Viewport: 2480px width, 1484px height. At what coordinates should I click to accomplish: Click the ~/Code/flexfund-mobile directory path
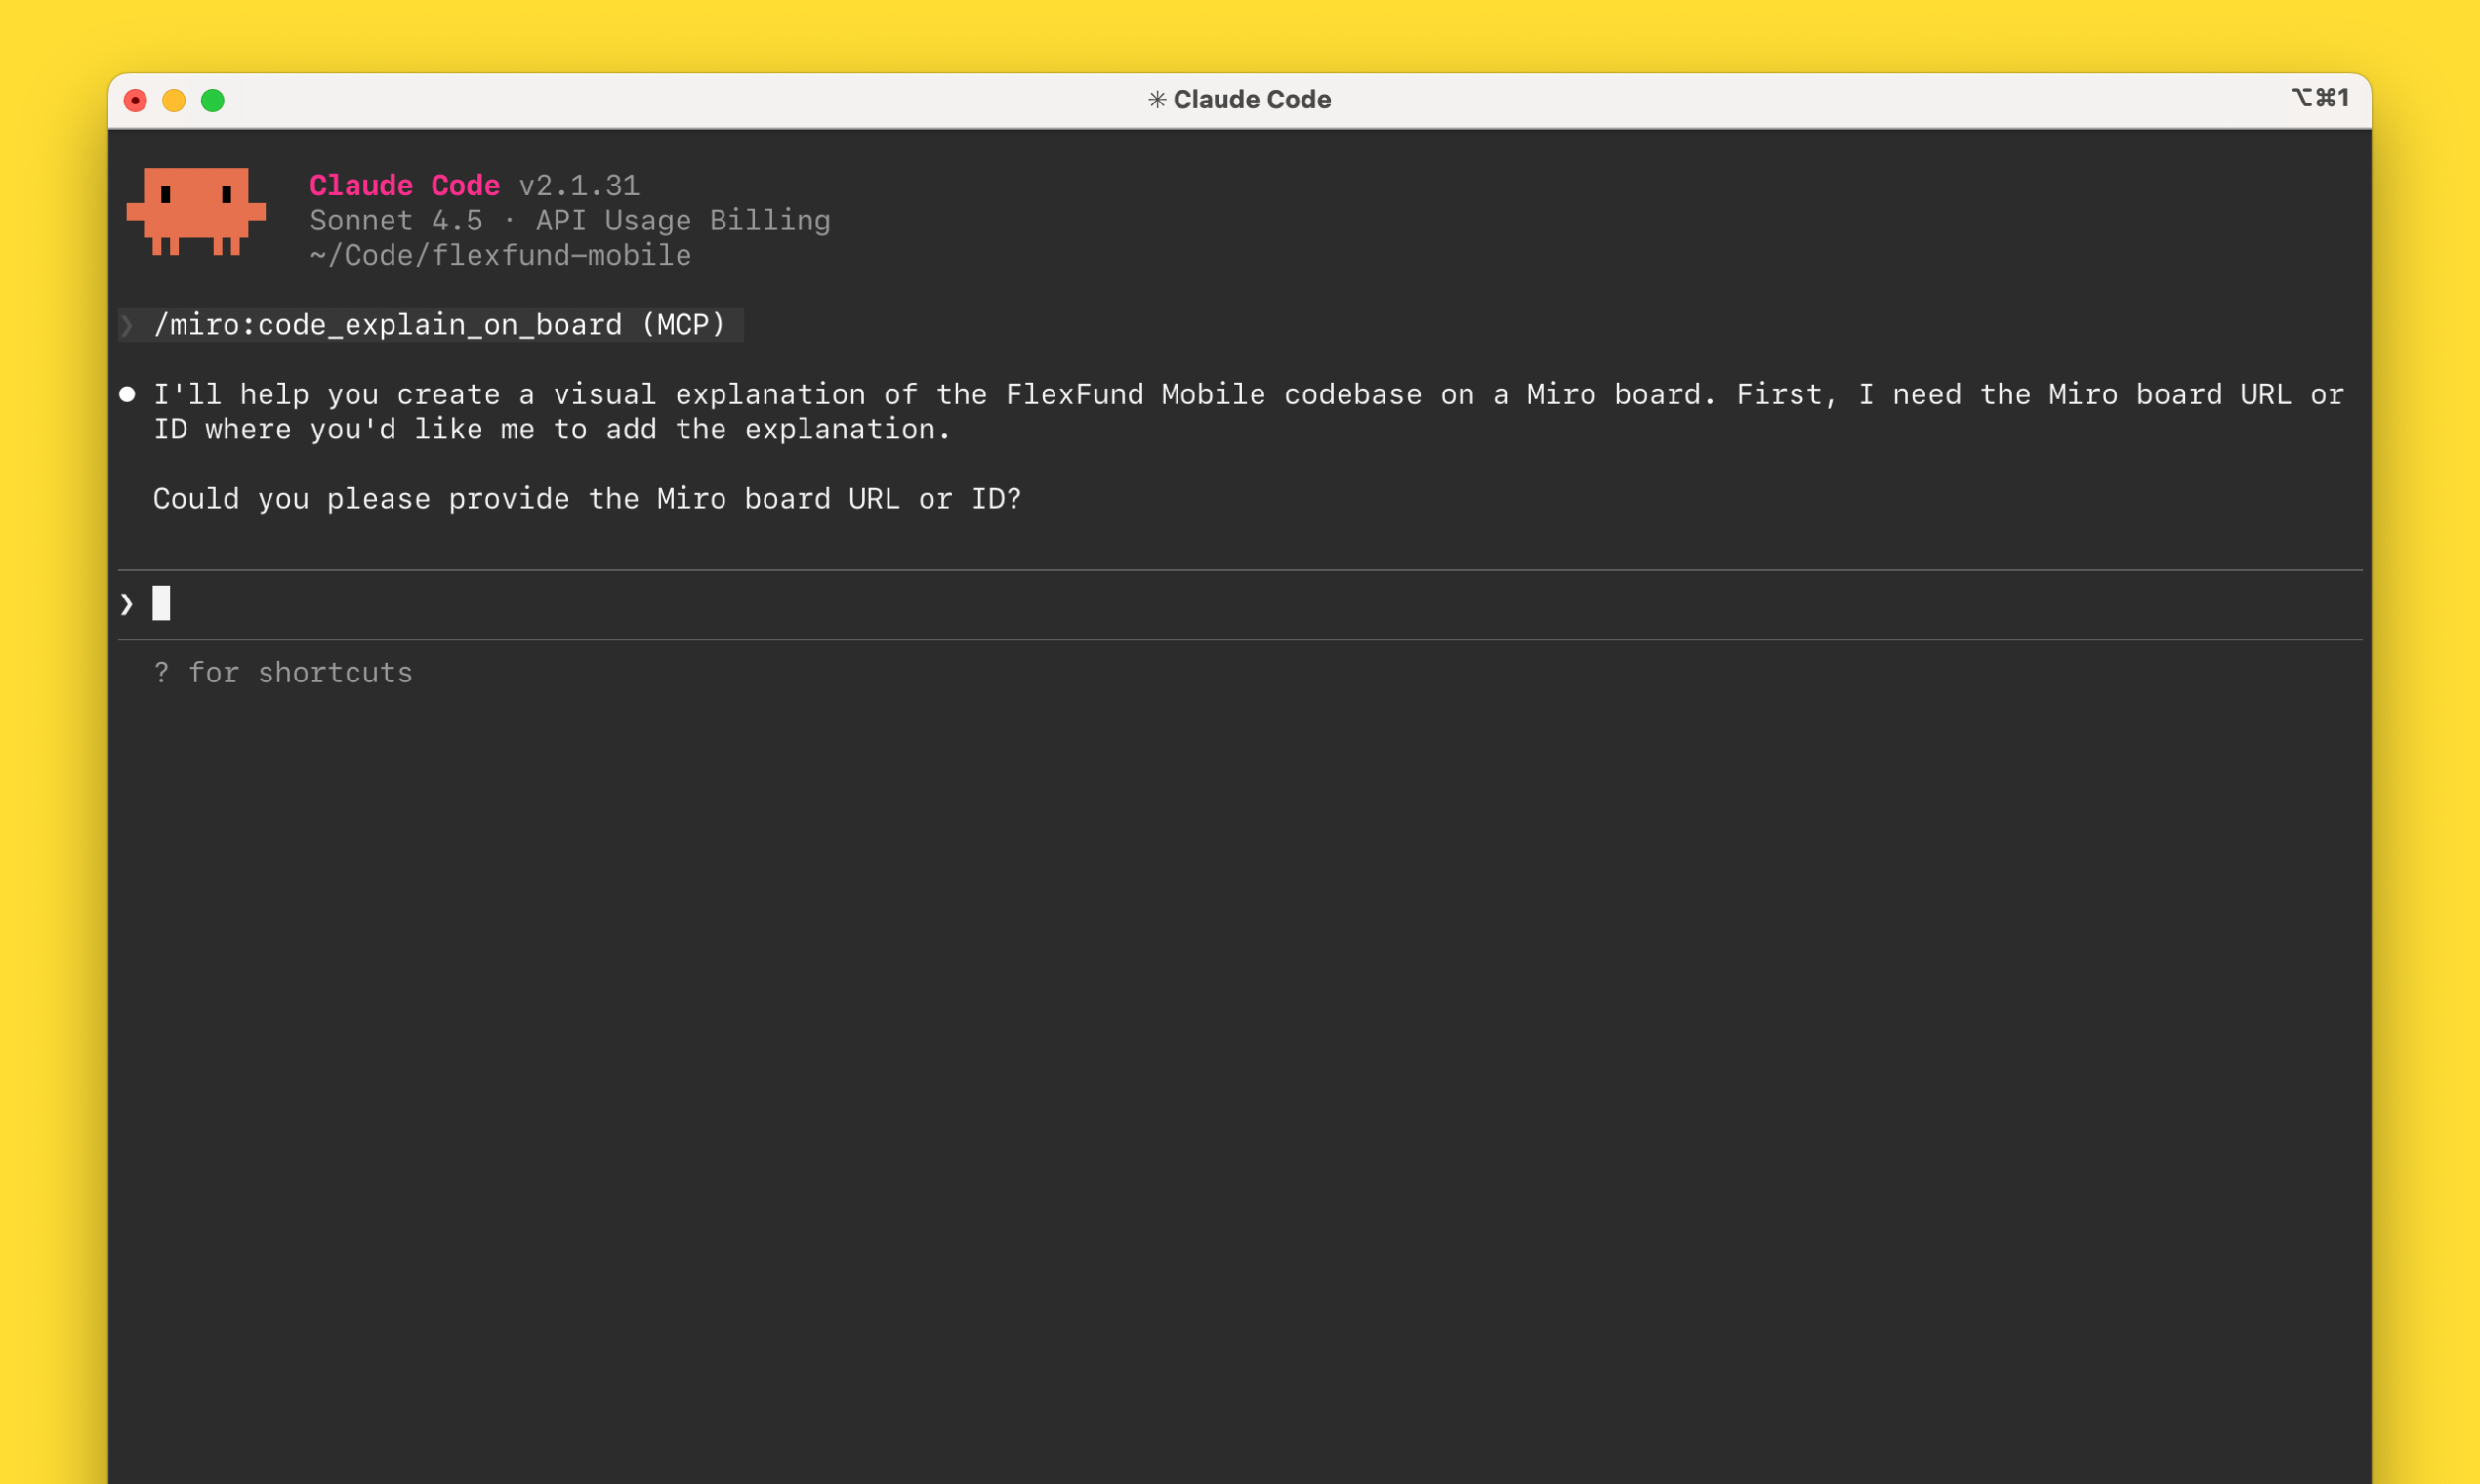point(498,255)
